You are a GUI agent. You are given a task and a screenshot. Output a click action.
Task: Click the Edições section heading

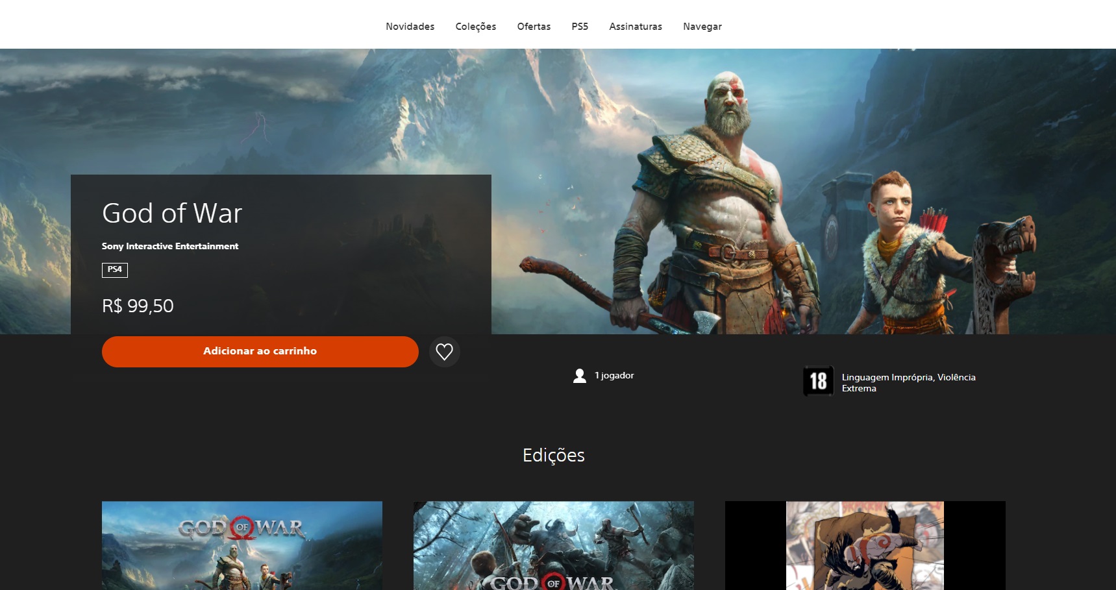tap(553, 456)
